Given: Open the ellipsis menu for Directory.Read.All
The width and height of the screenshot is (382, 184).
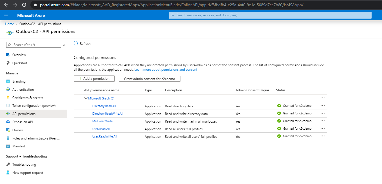Looking at the screenshot, I should 323,106.
